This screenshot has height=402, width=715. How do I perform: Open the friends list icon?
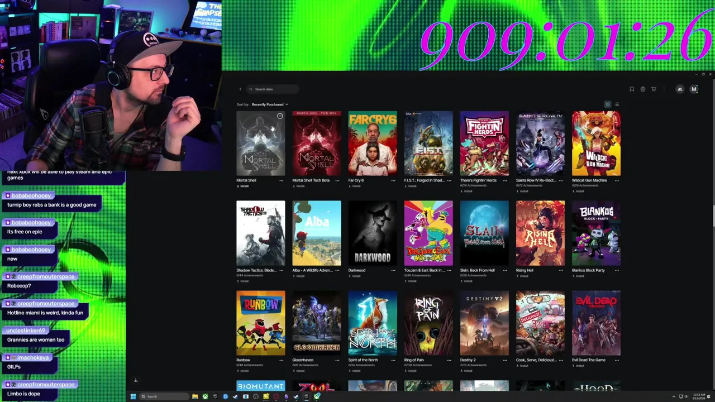[680, 89]
